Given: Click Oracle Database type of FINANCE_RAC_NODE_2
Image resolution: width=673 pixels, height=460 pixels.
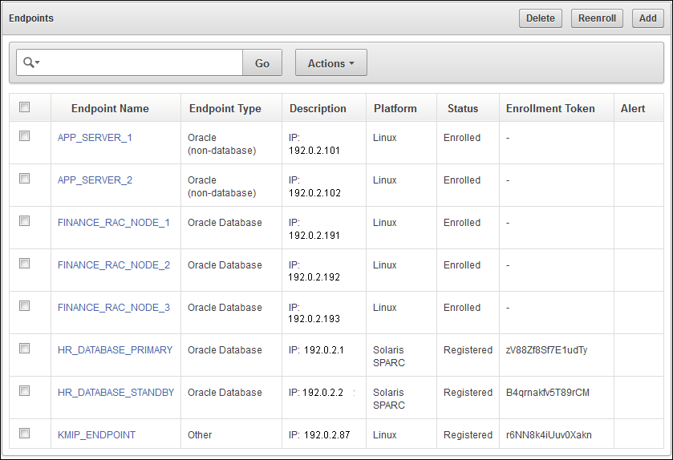Looking at the screenshot, I should tap(225, 265).
